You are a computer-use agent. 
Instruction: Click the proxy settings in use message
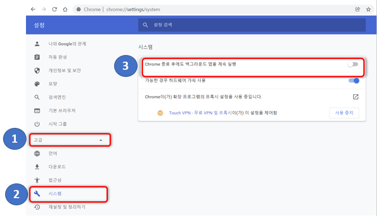tap(203, 97)
